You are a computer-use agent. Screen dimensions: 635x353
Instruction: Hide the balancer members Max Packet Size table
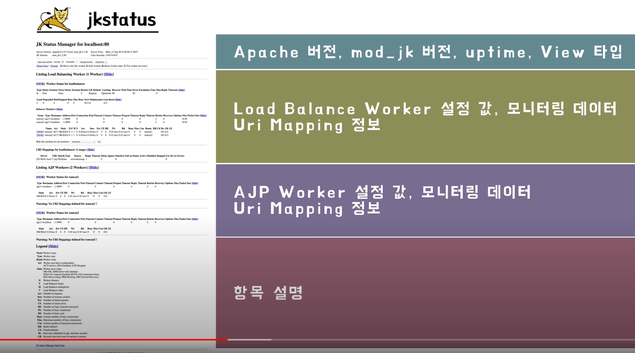point(203,115)
